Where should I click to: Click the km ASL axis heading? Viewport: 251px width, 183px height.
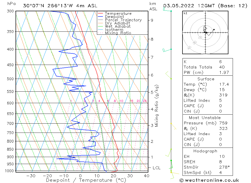[153, 6]
